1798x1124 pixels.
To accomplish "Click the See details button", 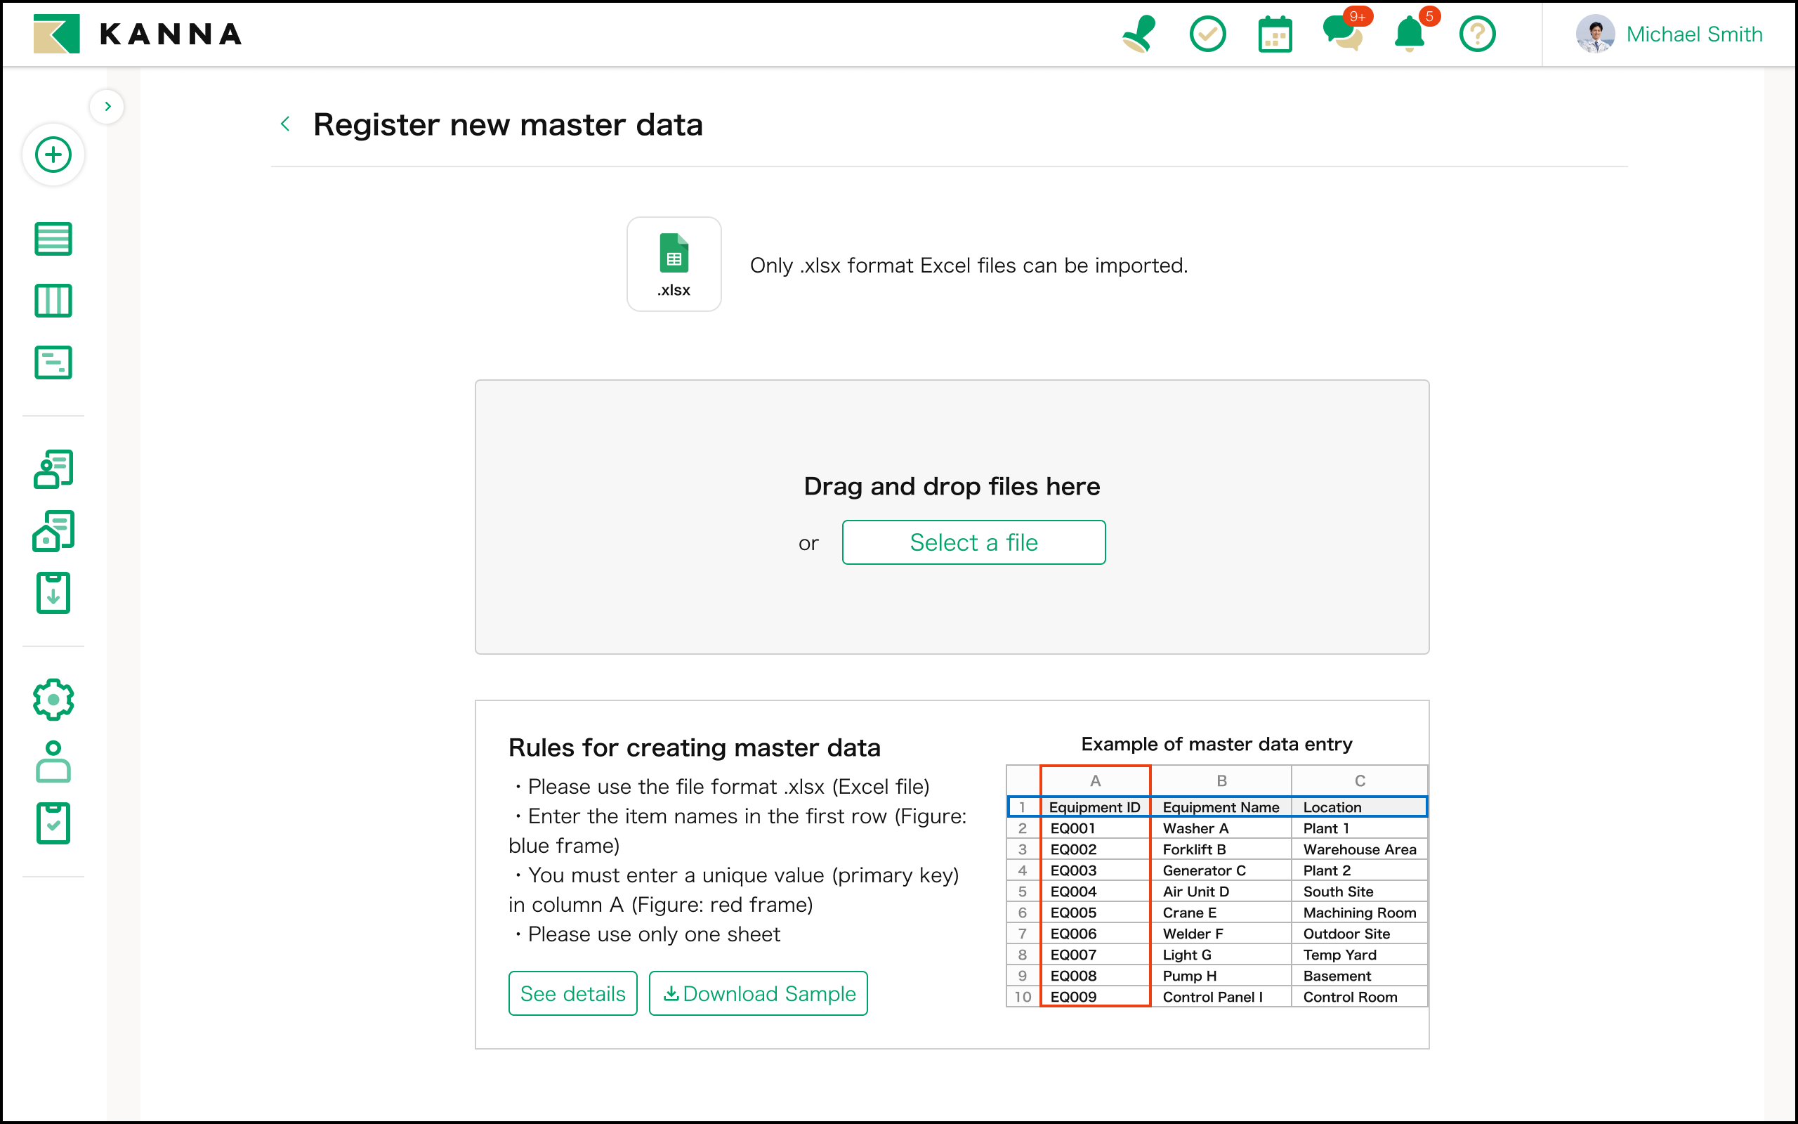I will [572, 993].
